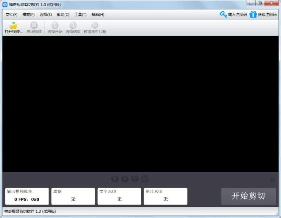This screenshot has width=281, height=218.
Task: Set selection end with 选择结束 icon
Action: (x=73, y=25)
